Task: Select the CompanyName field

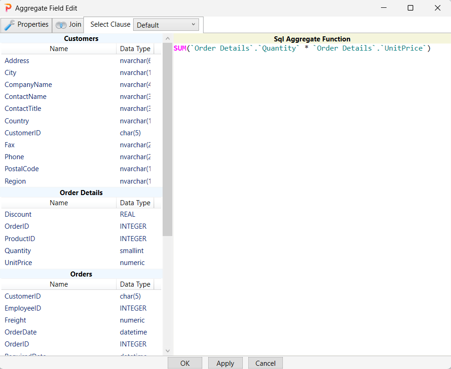Action: 28,85
